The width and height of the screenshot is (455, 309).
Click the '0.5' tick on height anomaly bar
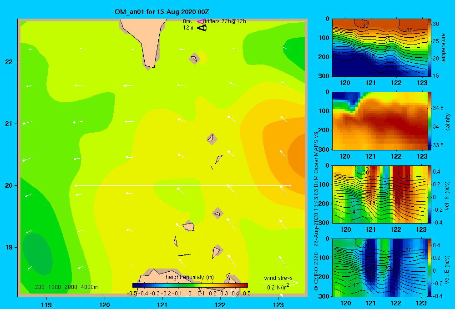pyautogui.click(x=247, y=294)
